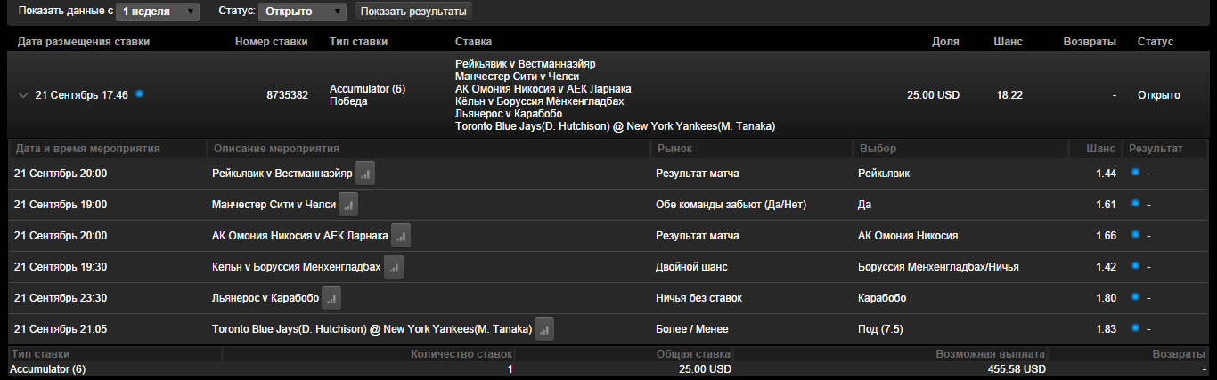This screenshot has width=1217, height=380.
Task: Click event 'Льянерос v Карабобо' in description column
Action: 265,298
